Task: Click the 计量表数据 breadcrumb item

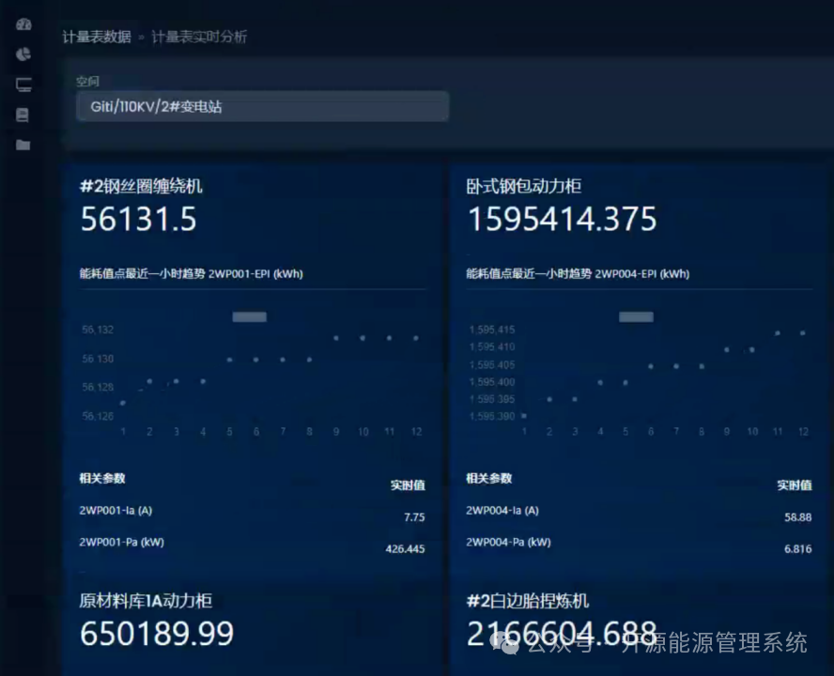Action: click(x=97, y=37)
